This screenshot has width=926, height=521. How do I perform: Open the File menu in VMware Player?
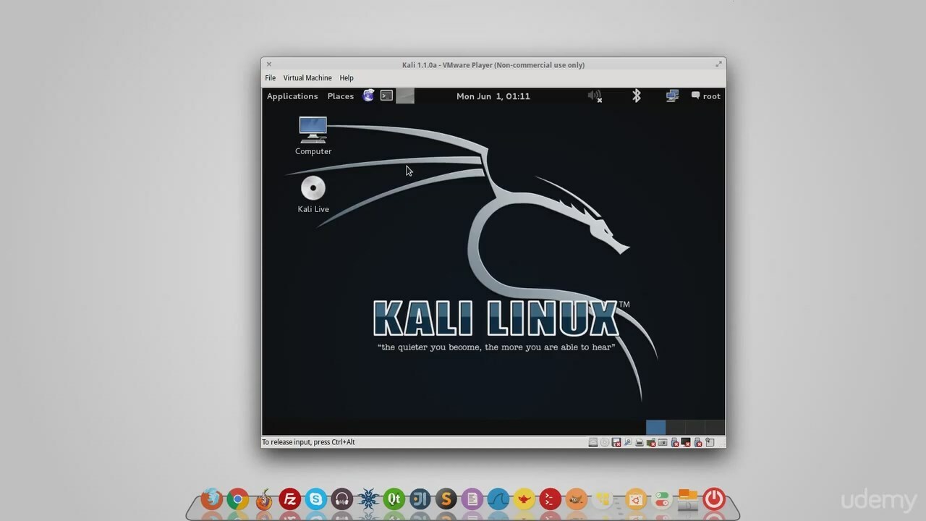(x=270, y=78)
